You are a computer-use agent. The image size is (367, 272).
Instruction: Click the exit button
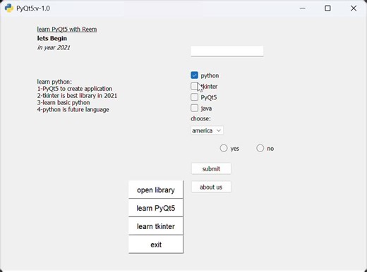(x=156, y=245)
